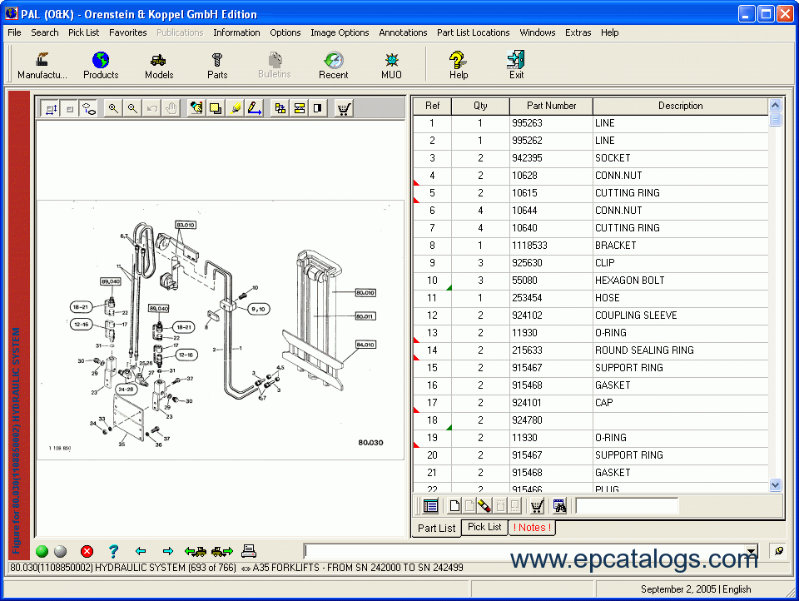Click the yellow overlapping squares tool
Image resolution: width=799 pixels, height=601 pixels.
216,108
